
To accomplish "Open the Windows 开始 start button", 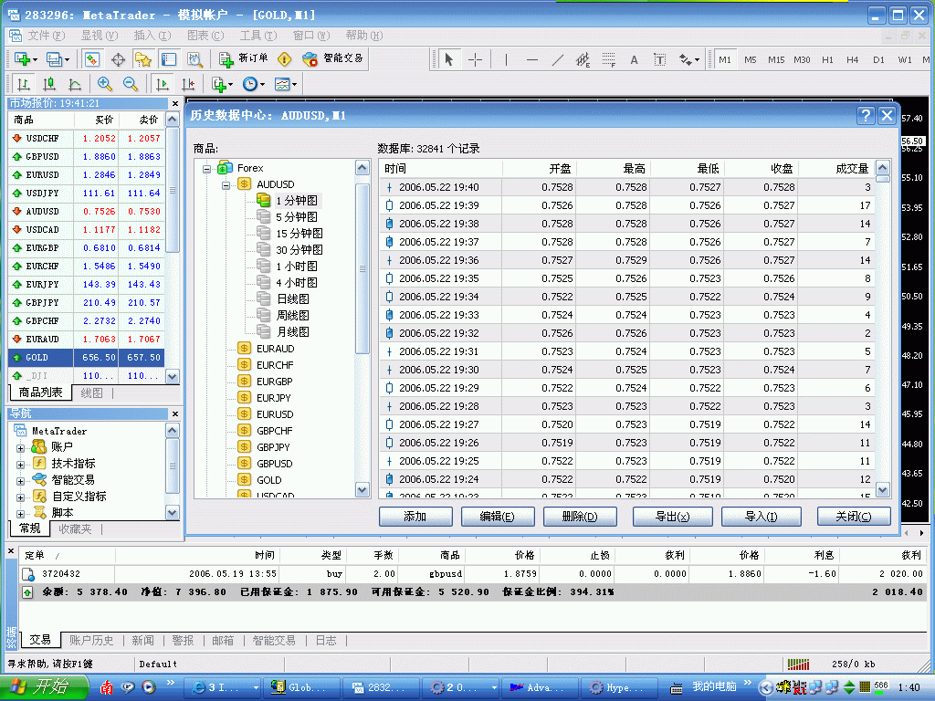I will [x=44, y=687].
